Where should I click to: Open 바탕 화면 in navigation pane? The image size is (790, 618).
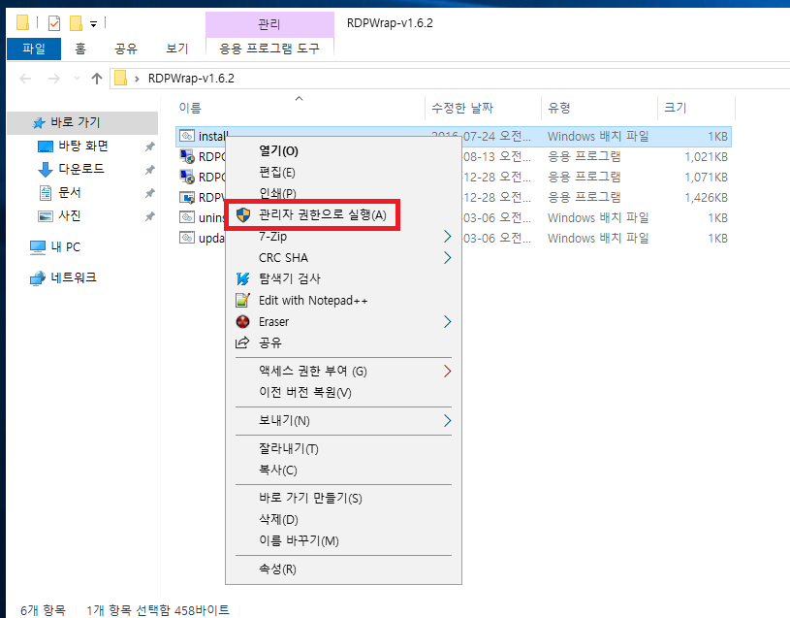click(83, 146)
